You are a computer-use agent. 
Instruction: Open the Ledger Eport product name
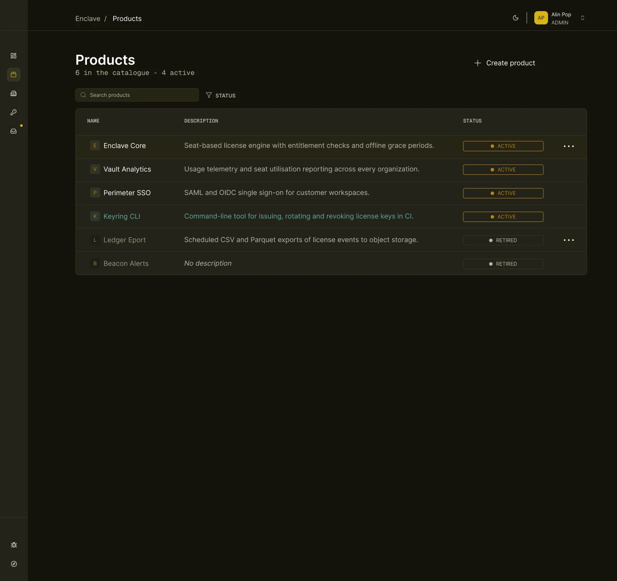point(125,240)
